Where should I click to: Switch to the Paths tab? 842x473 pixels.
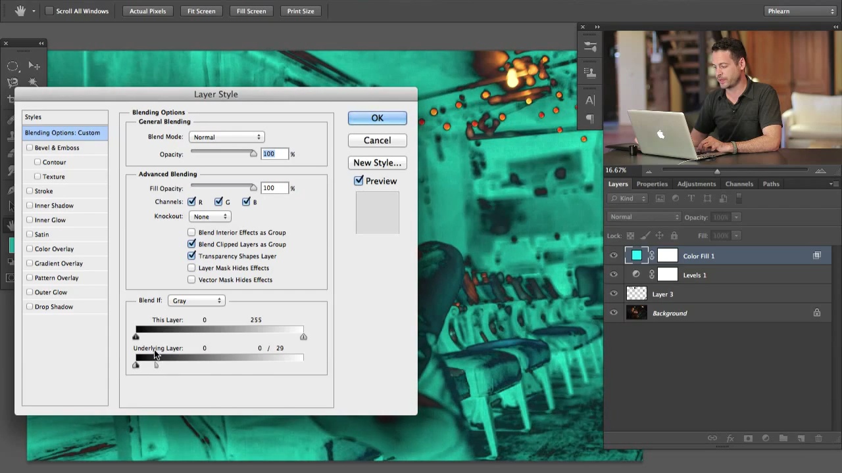tap(770, 184)
